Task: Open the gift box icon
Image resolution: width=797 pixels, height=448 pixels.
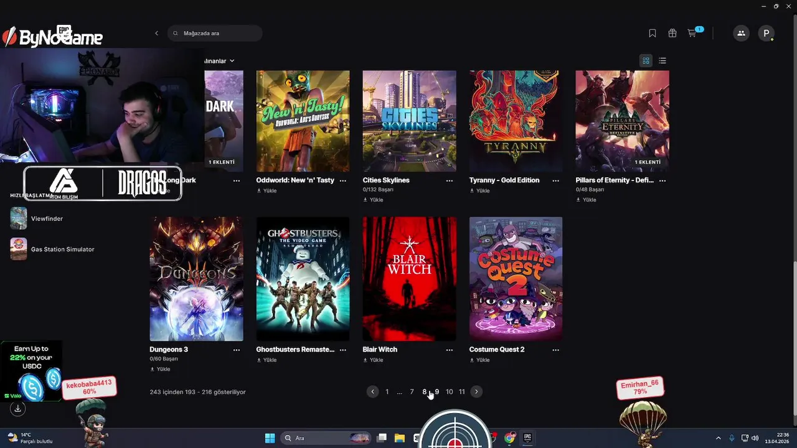Action: [672, 33]
